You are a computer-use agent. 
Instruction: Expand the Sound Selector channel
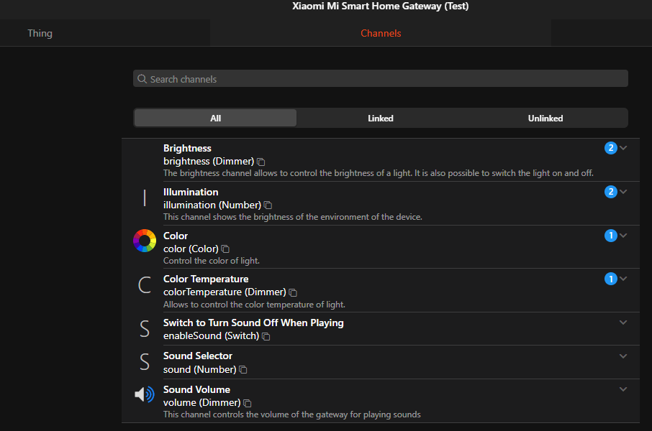(x=623, y=356)
